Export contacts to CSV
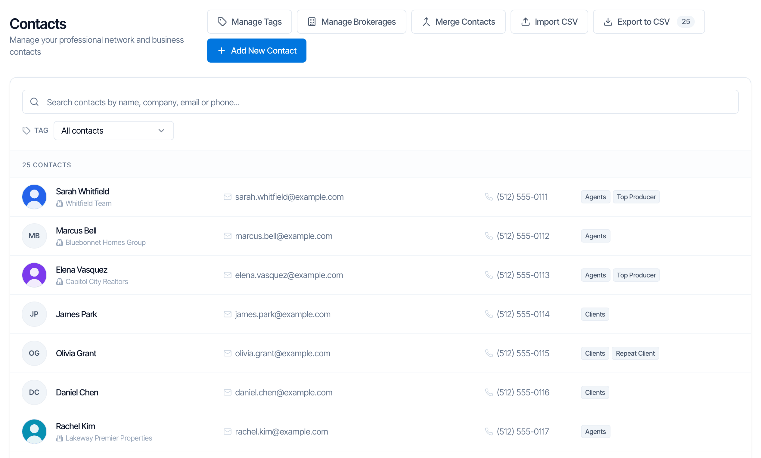761x458 pixels. click(x=649, y=22)
